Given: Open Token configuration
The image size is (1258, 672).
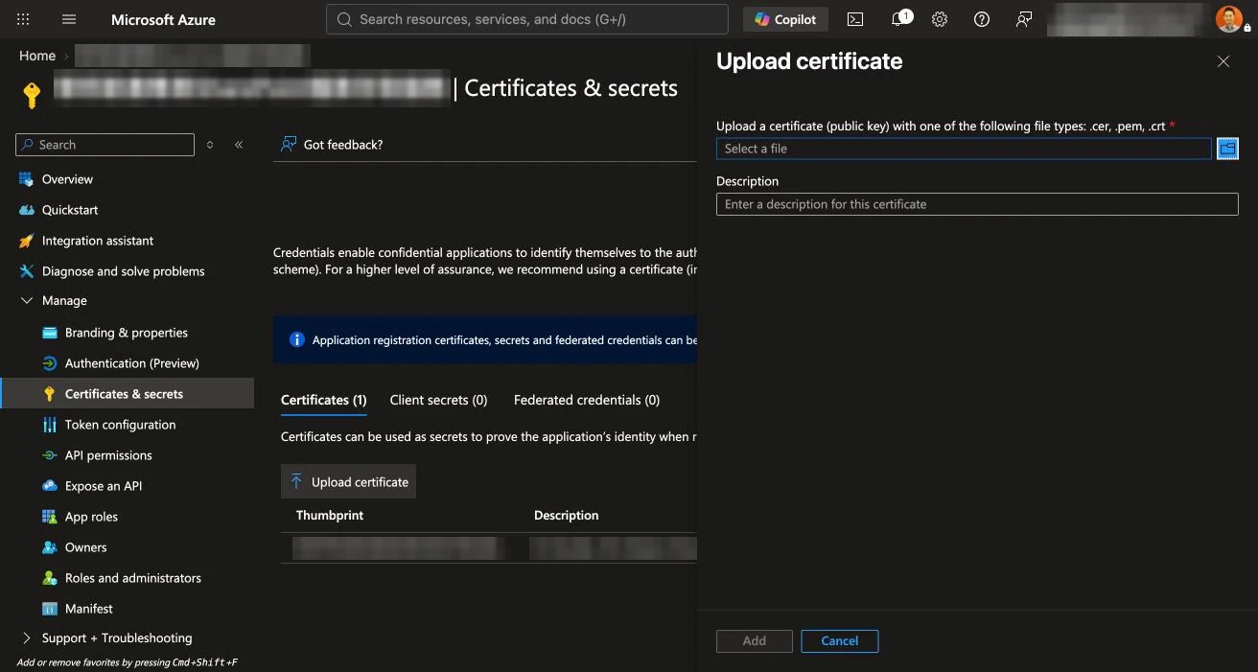Looking at the screenshot, I should 121,425.
